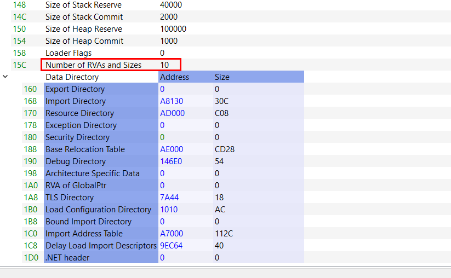Click the Size of Stack Commit value 2000
This screenshot has width=451, height=278.
pos(169,17)
